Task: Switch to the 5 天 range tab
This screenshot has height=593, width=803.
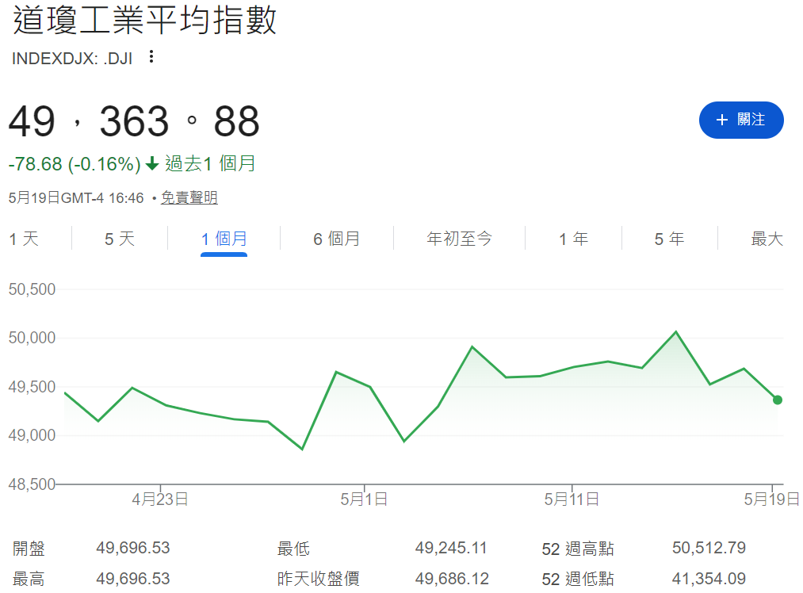Action: pyautogui.click(x=120, y=239)
